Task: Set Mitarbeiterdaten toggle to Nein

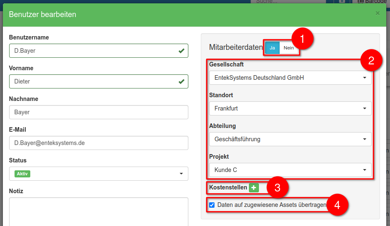Action: click(289, 48)
